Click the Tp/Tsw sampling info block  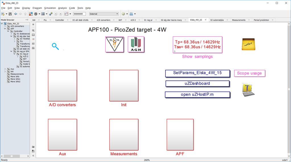pos(197,45)
